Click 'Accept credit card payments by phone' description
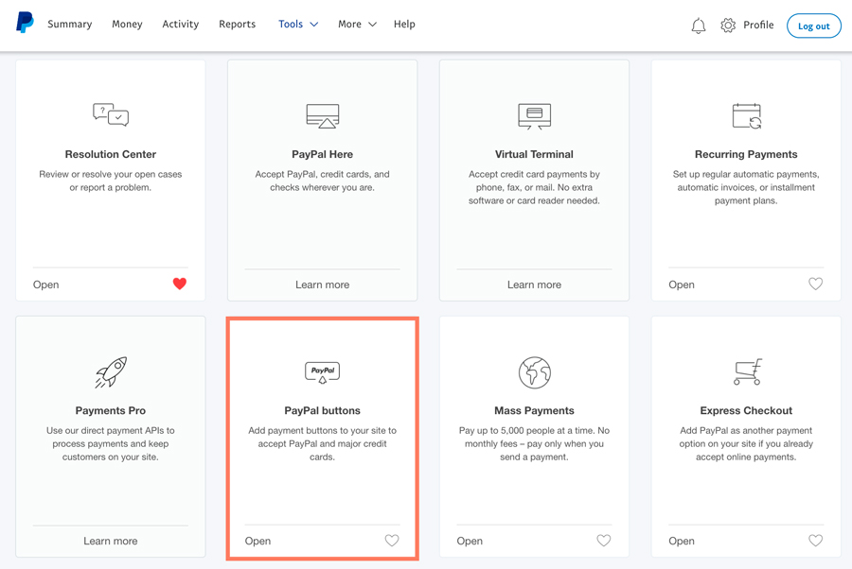The width and height of the screenshot is (852, 569). coord(534,187)
